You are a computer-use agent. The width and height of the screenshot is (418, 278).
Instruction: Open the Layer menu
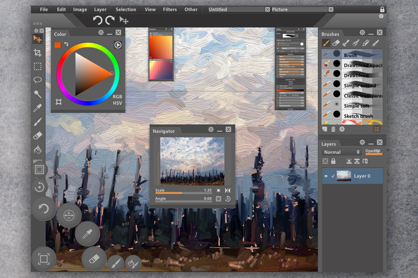tap(100, 9)
